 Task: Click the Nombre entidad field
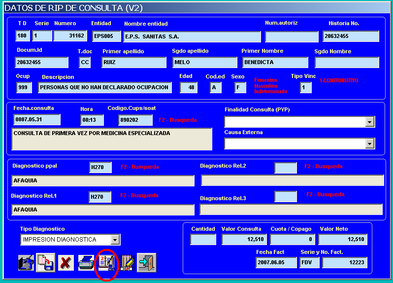192,36
